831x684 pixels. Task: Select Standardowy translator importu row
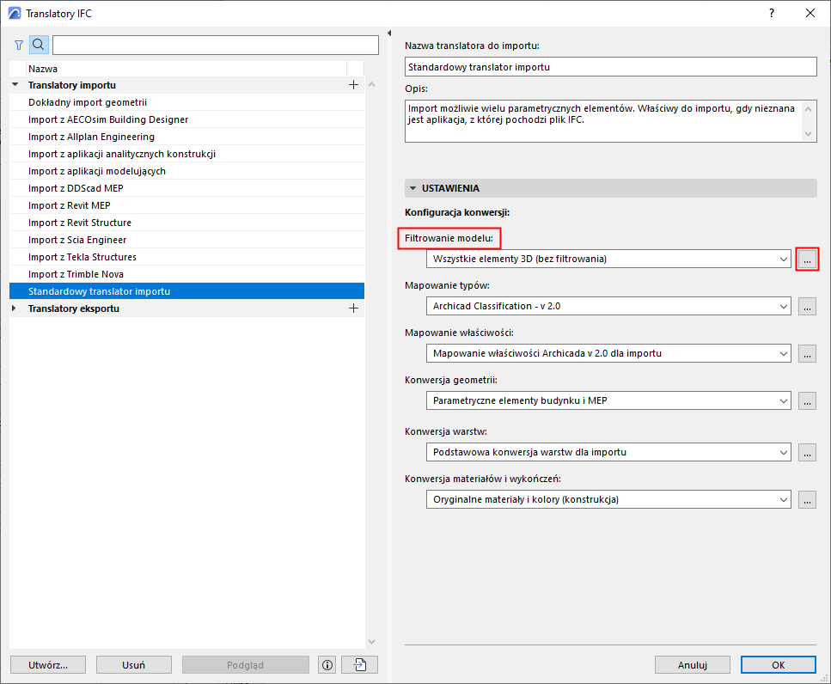[186, 291]
